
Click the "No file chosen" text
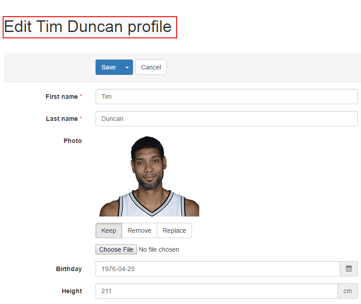pos(159,249)
